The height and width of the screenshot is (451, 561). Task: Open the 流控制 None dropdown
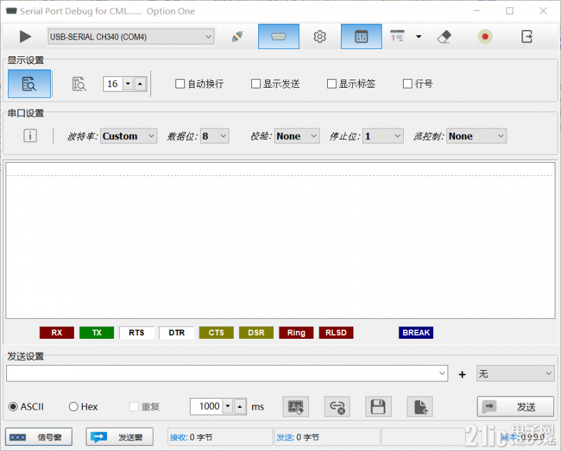pyautogui.click(x=476, y=136)
